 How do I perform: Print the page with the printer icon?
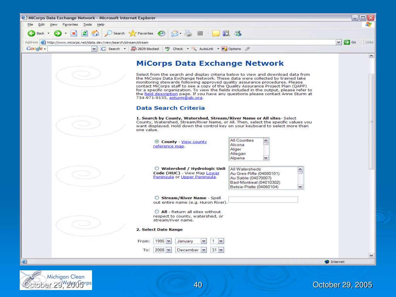pyautogui.click(x=188, y=33)
